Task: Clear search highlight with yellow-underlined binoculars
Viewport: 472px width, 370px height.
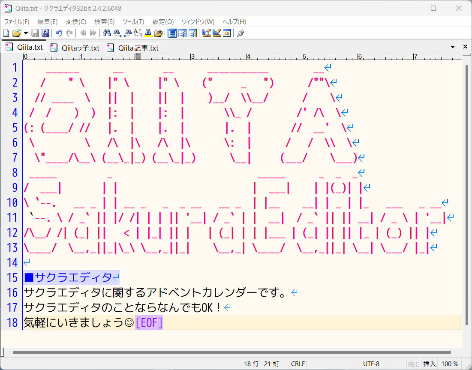Action: (x=148, y=33)
